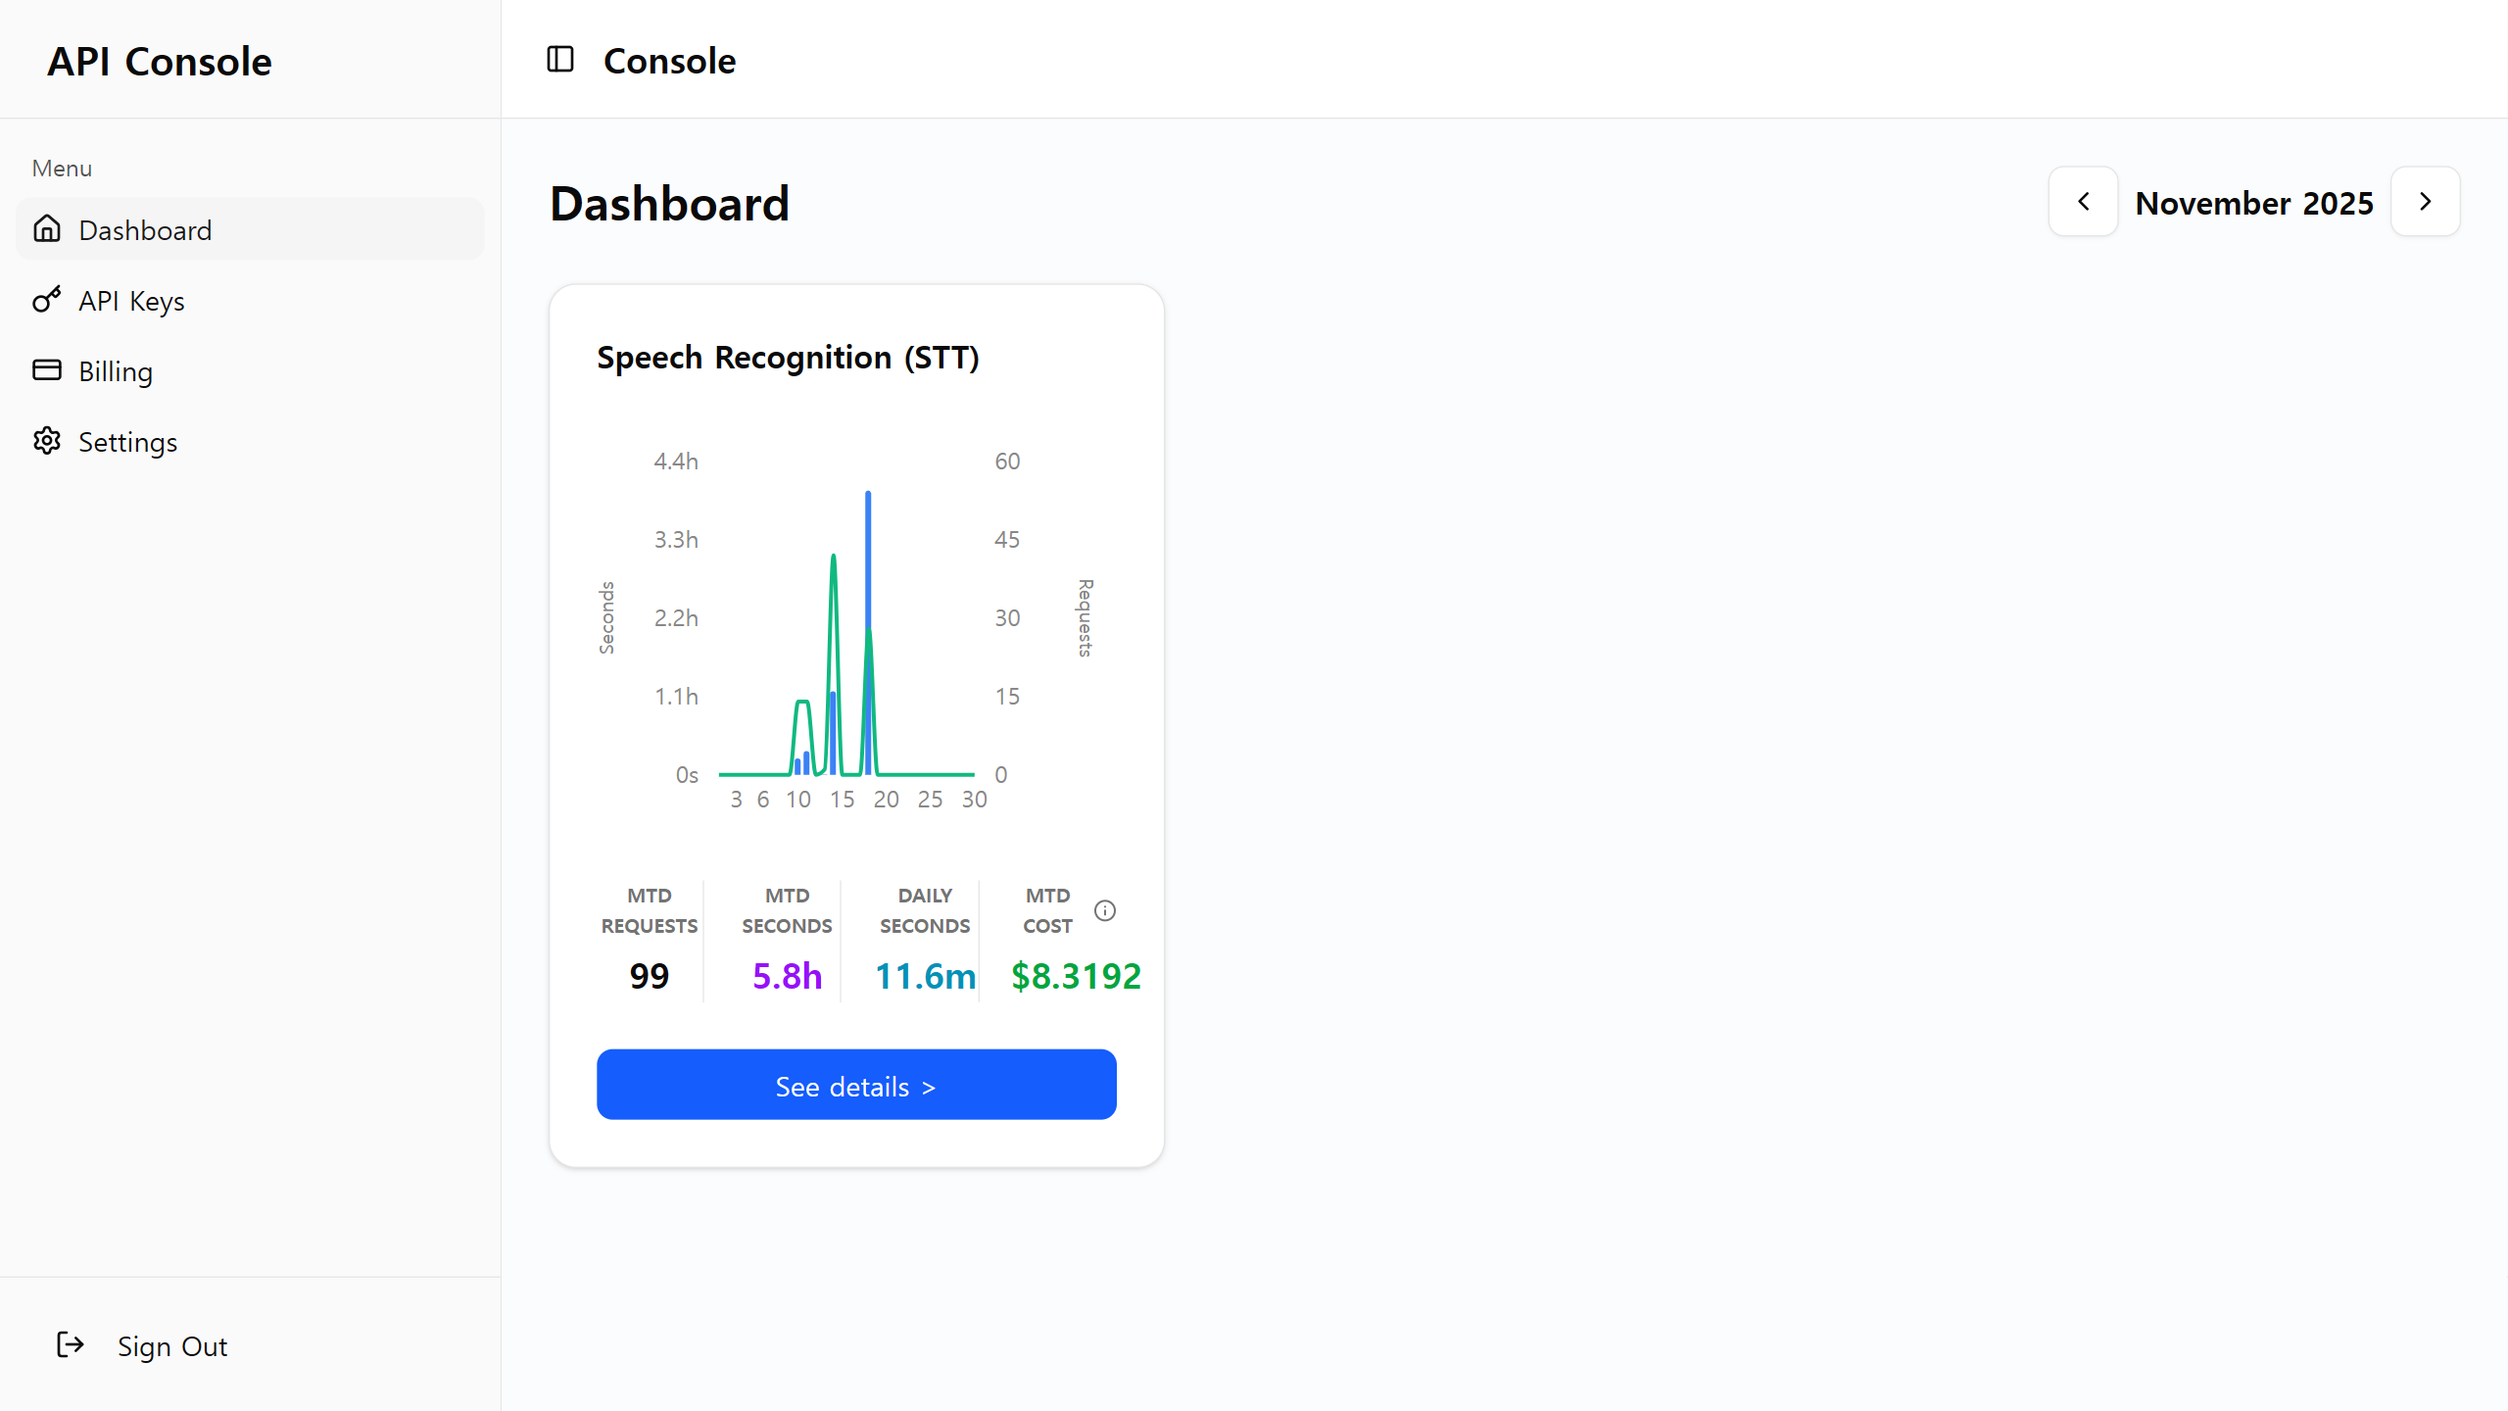Image resolution: width=2508 pixels, height=1411 pixels.
Task: Select Dashboard in the Menu list
Action: [x=145, y=229]
